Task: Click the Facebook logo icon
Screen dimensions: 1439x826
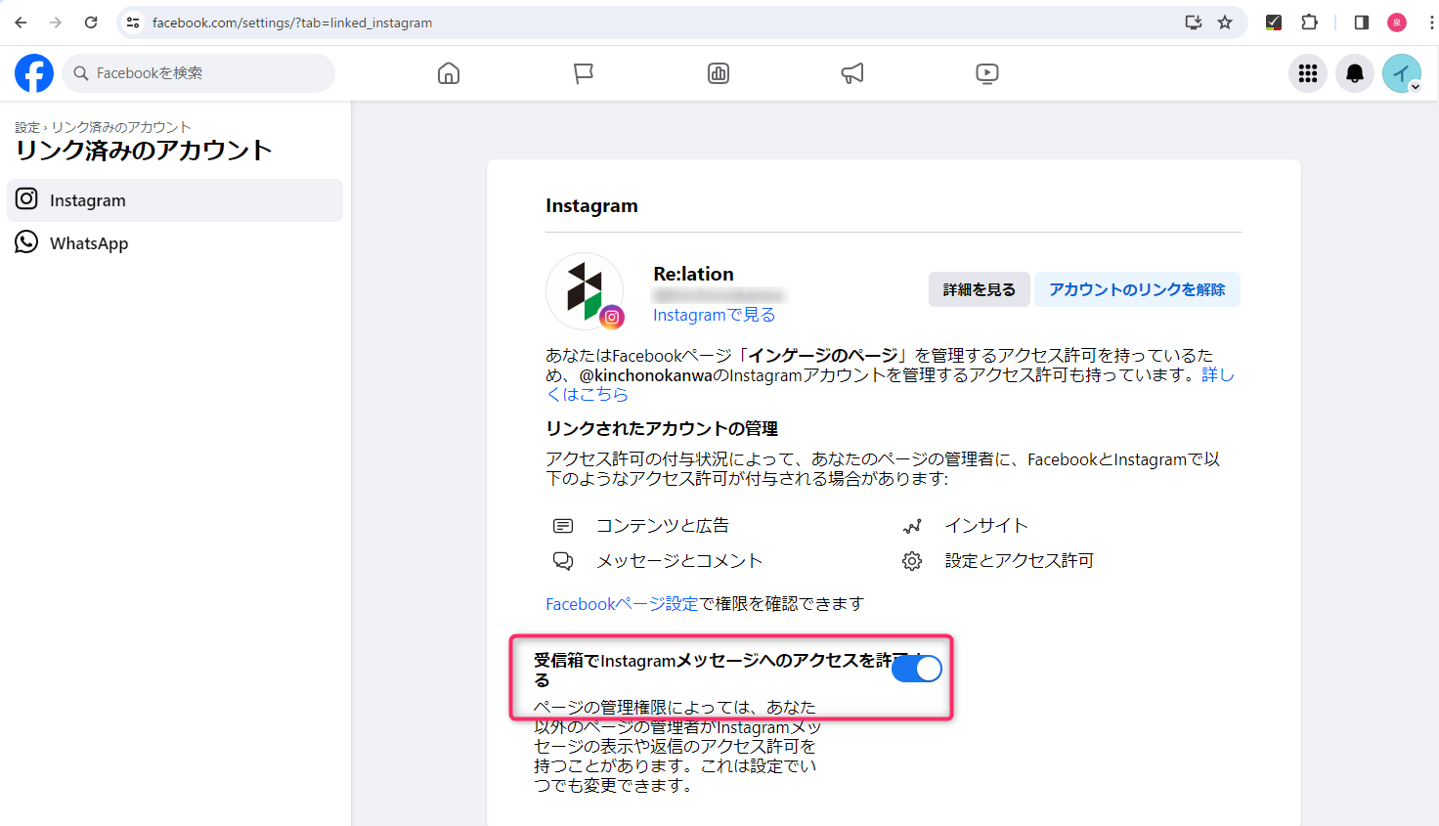Action: [x=34, y=73]
